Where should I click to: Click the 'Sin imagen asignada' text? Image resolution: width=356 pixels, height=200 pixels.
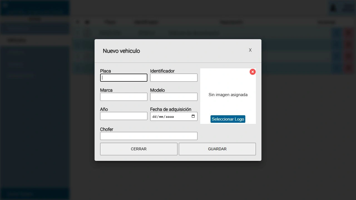coord(228,95)
